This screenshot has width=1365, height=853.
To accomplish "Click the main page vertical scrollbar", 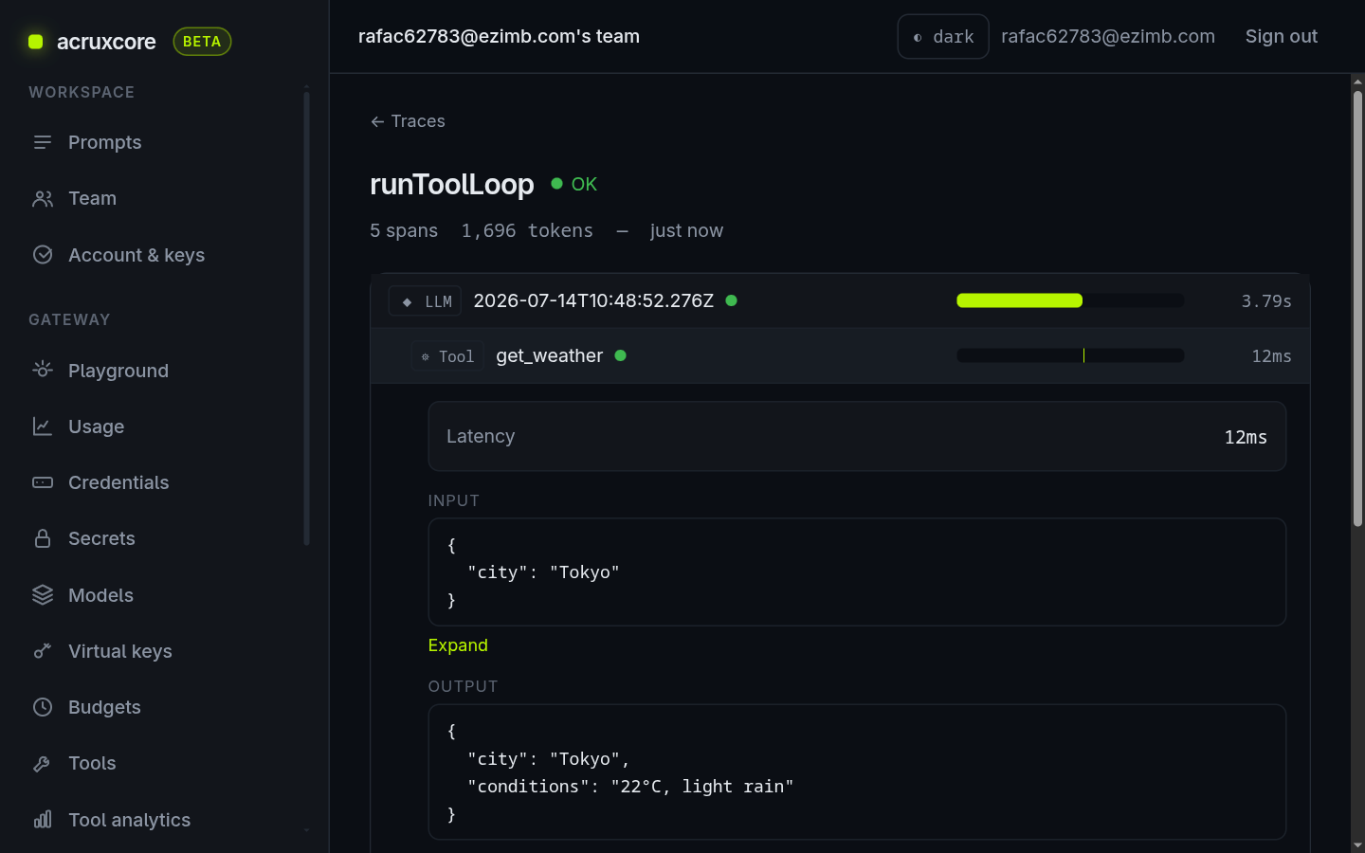I will [1357, 308].
